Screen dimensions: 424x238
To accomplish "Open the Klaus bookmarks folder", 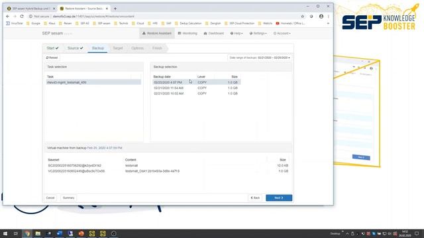I will 50,24.
